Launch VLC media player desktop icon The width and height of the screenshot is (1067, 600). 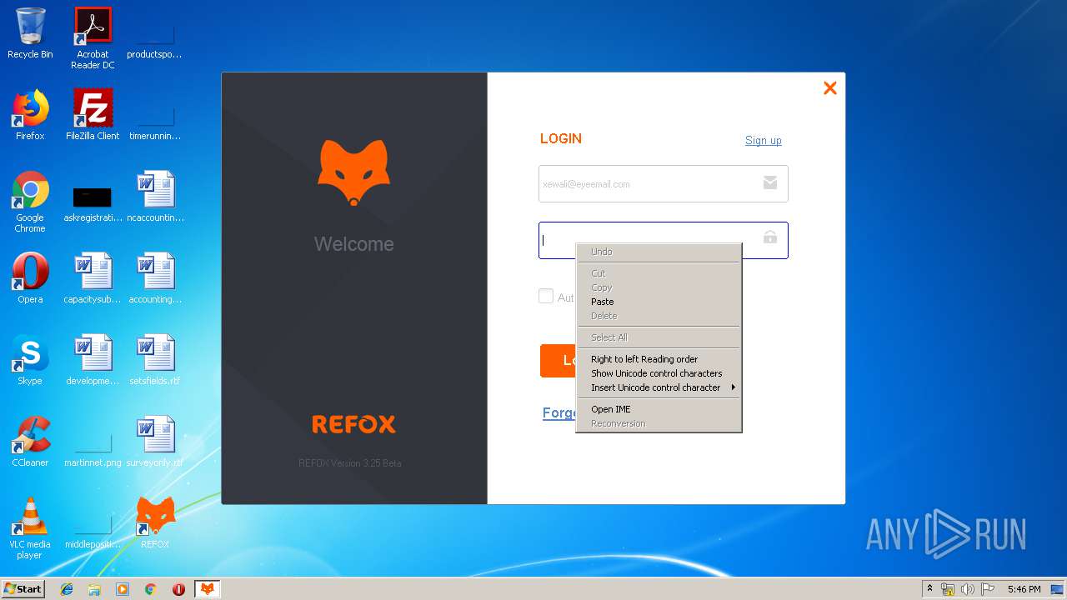point(30,528)
